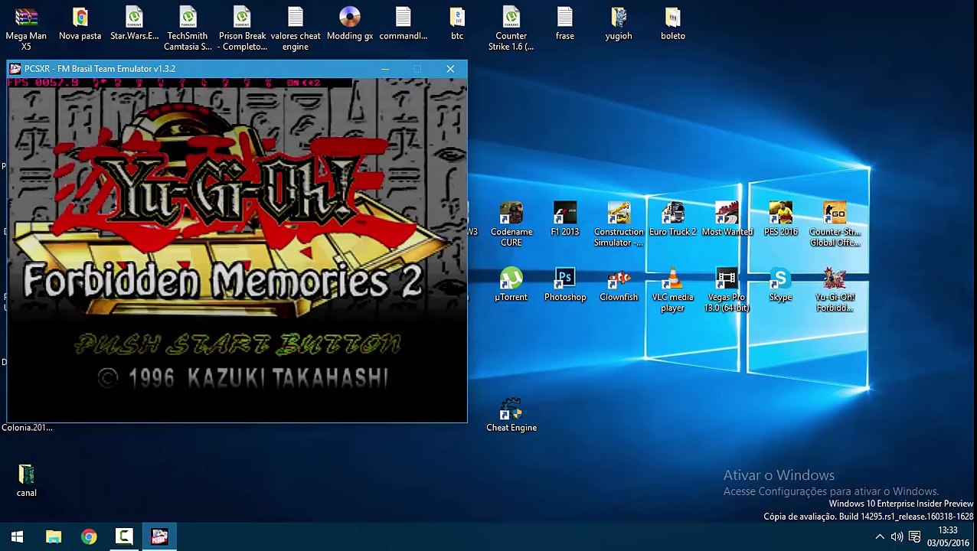Launch the PES 2016 shortcut
The width and height of the screenshot is (977, 551).
780,213
